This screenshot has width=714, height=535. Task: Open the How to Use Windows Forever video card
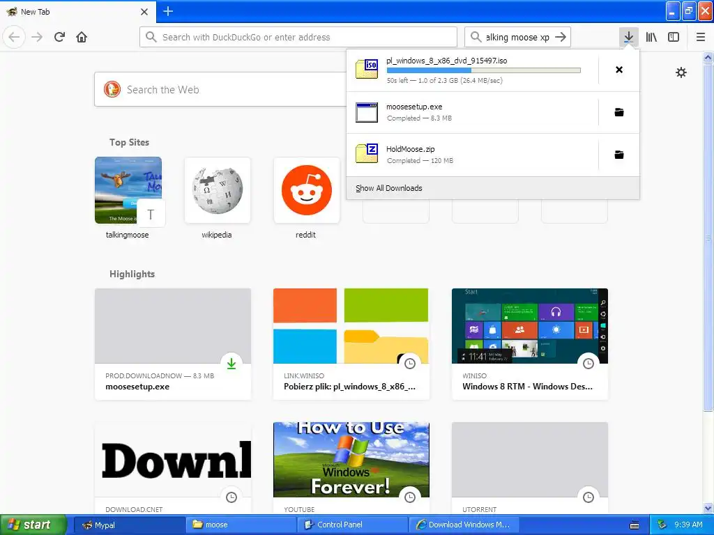[x=351, y=468]
